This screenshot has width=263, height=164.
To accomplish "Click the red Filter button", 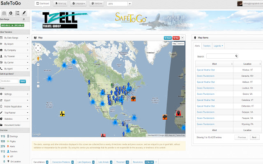I will 177,37.
